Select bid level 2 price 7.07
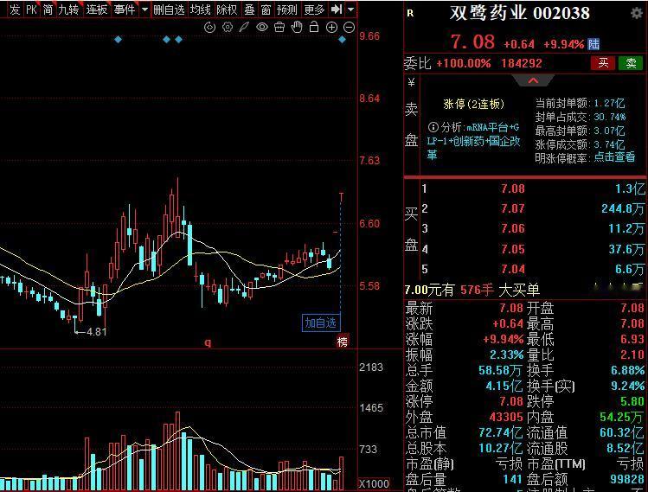 pyautogui.click(x=513, y=208)
